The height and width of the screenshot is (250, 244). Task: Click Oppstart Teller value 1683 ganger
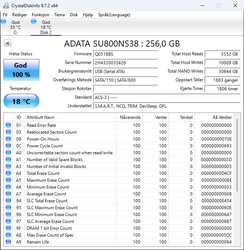(223, 80)
